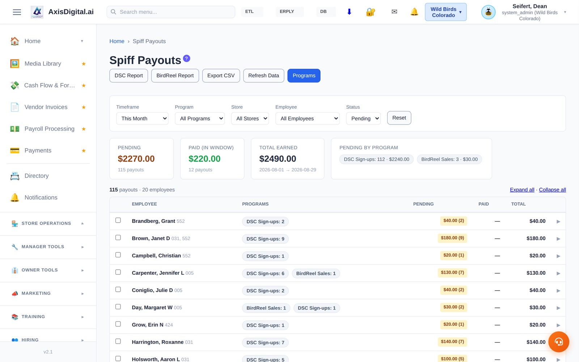The height and width of the screenshot is (362, 579).
Task: Toggle the favorite star for Cash Flow
Action: [x=84, y=85]
